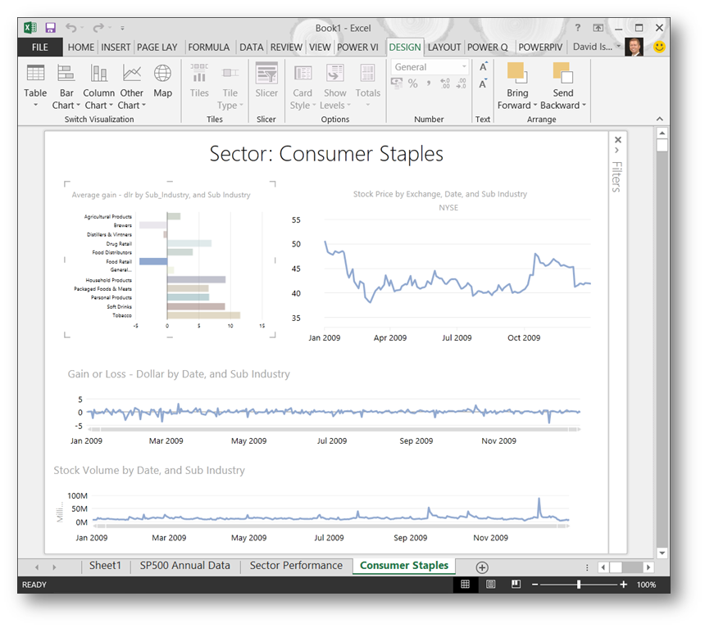Open Excel Help question mark
705x628 pixels.
[578, 27]
